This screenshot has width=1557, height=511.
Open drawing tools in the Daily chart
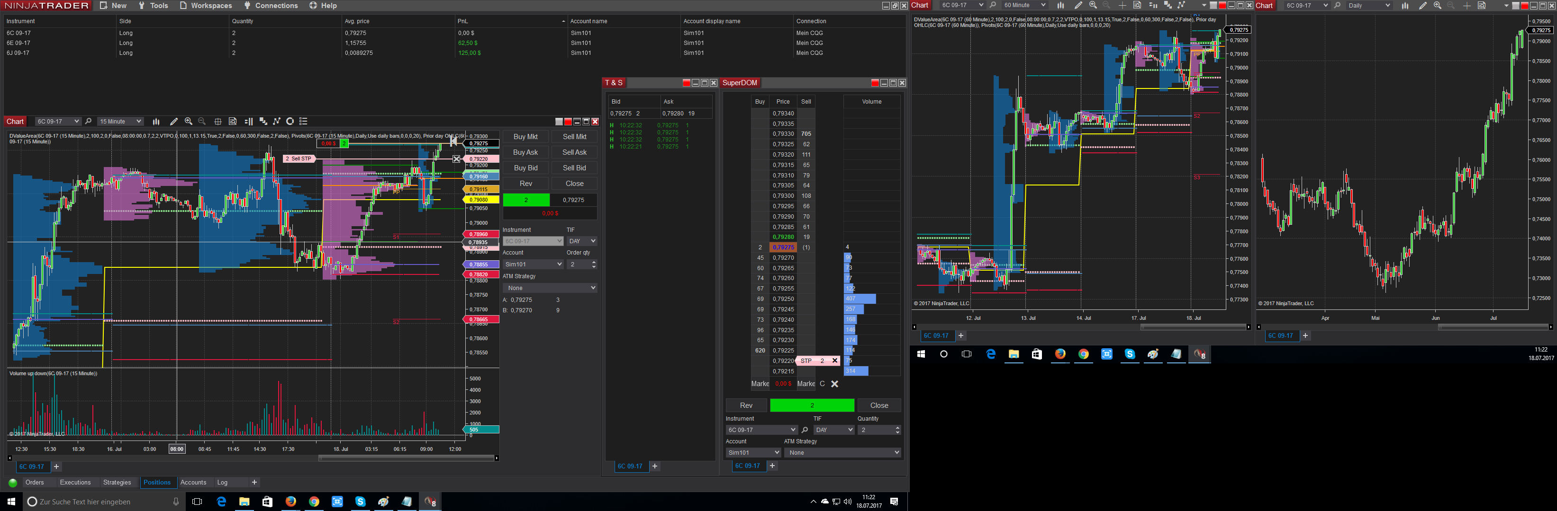[x=1423, y=5]
